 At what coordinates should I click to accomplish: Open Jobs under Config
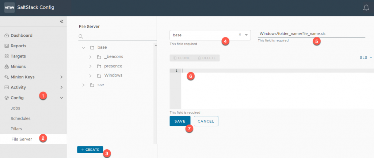point(15,108)
